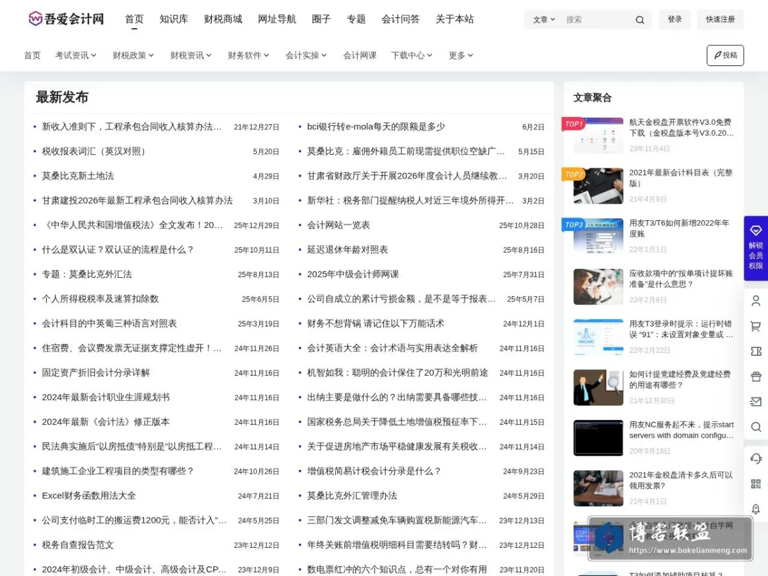
Task: Open 圈子 in the top navigation
Action: click(321, 19)
